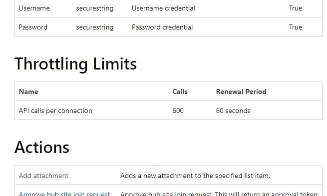Select the Username parameter name cell
Viewport: 327px width, 196px height.
click(x=34, y=8)
